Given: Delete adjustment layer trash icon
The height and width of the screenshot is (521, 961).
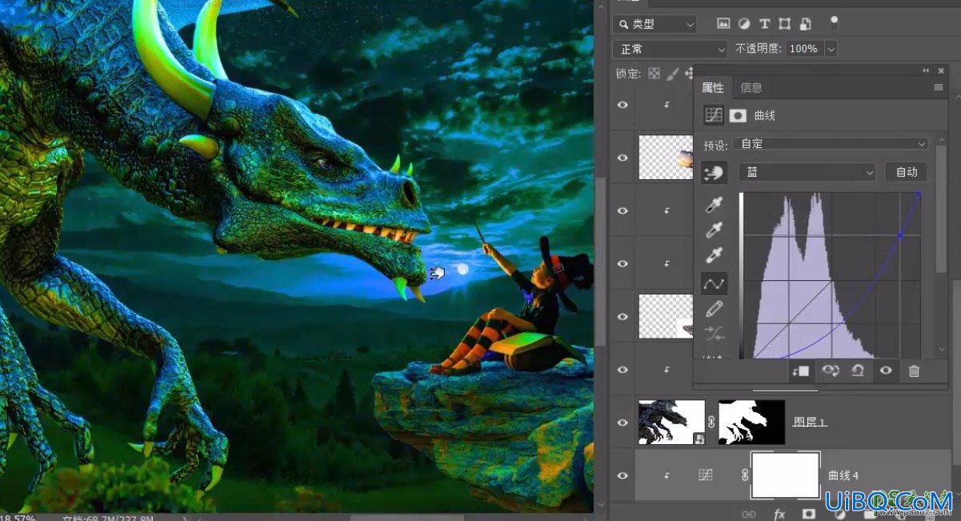Looking at the screenshot, I should [914, 371].
